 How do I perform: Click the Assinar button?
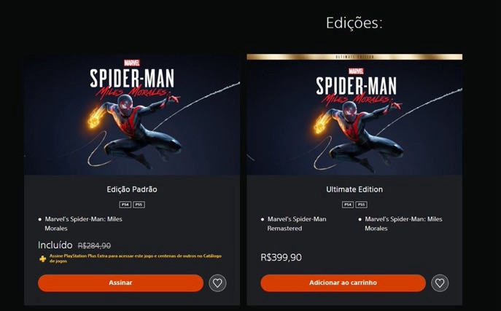click(120, 283)
